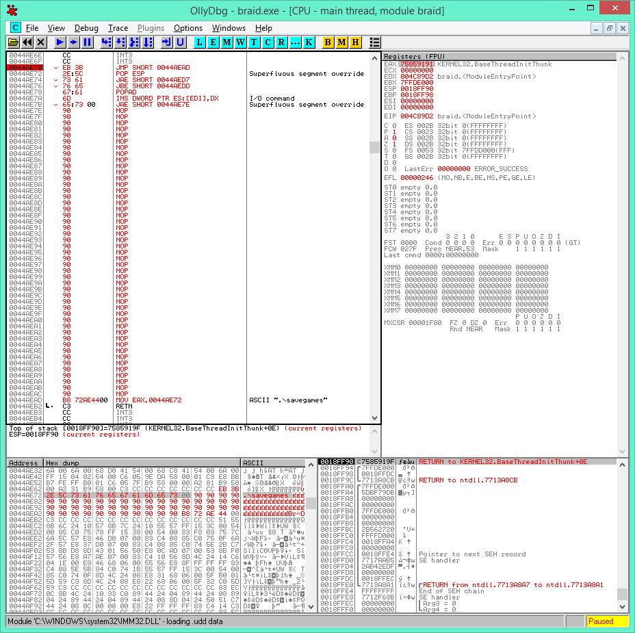Run the program with the play icon
Image resolution: width=635 pixels, height=633 pixels.
tap(60, 42)
